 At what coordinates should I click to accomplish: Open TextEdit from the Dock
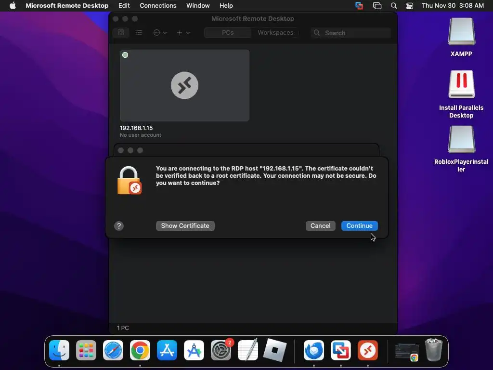(248, 350)
